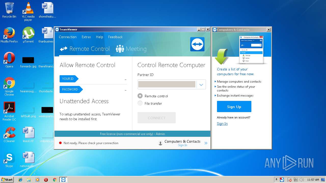Click the Internet Explorer taskbar icon
This screenshot has width=326, height=183.
pos(20,180)
